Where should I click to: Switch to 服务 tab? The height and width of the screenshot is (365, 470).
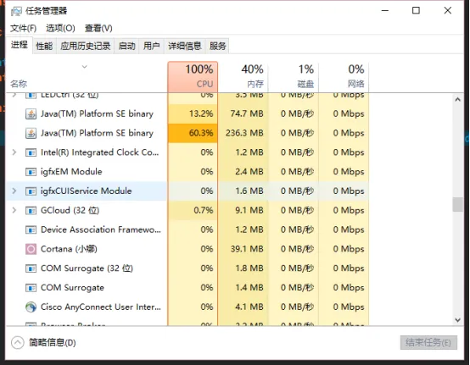click(218, 46)
